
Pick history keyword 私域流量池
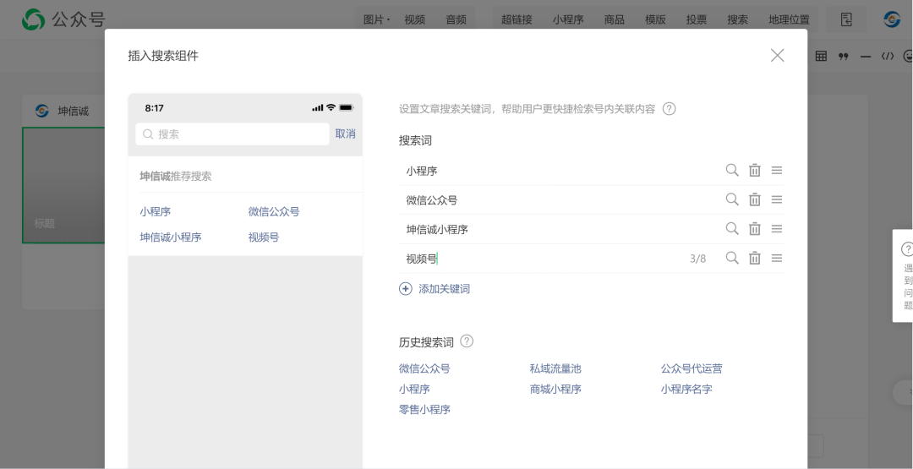(555, 368)
